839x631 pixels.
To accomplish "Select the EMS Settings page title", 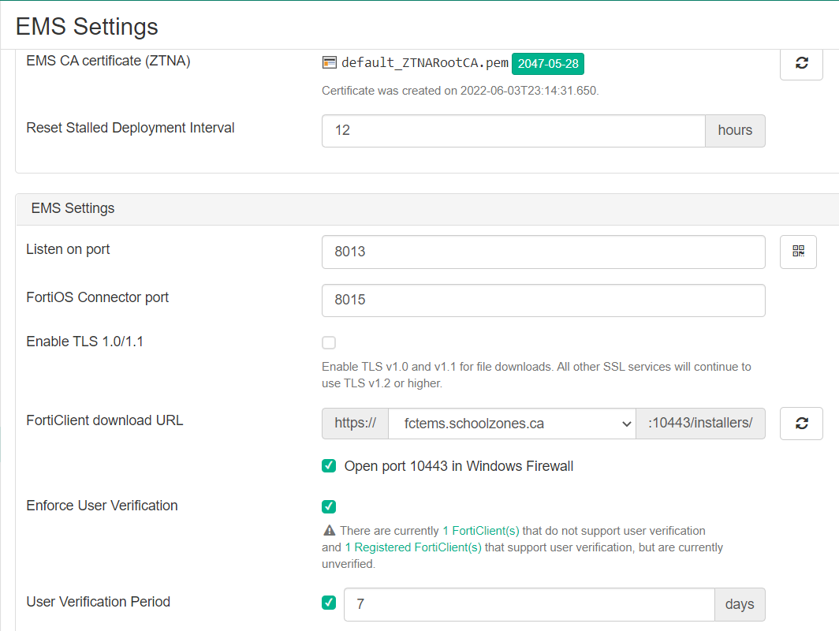I will click(87, 26).
